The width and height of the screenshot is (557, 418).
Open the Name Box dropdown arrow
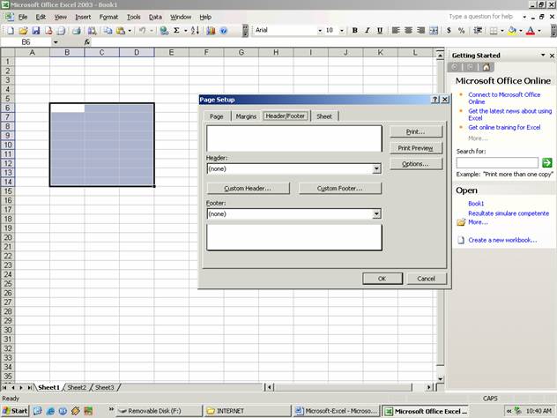coord(56,42)
